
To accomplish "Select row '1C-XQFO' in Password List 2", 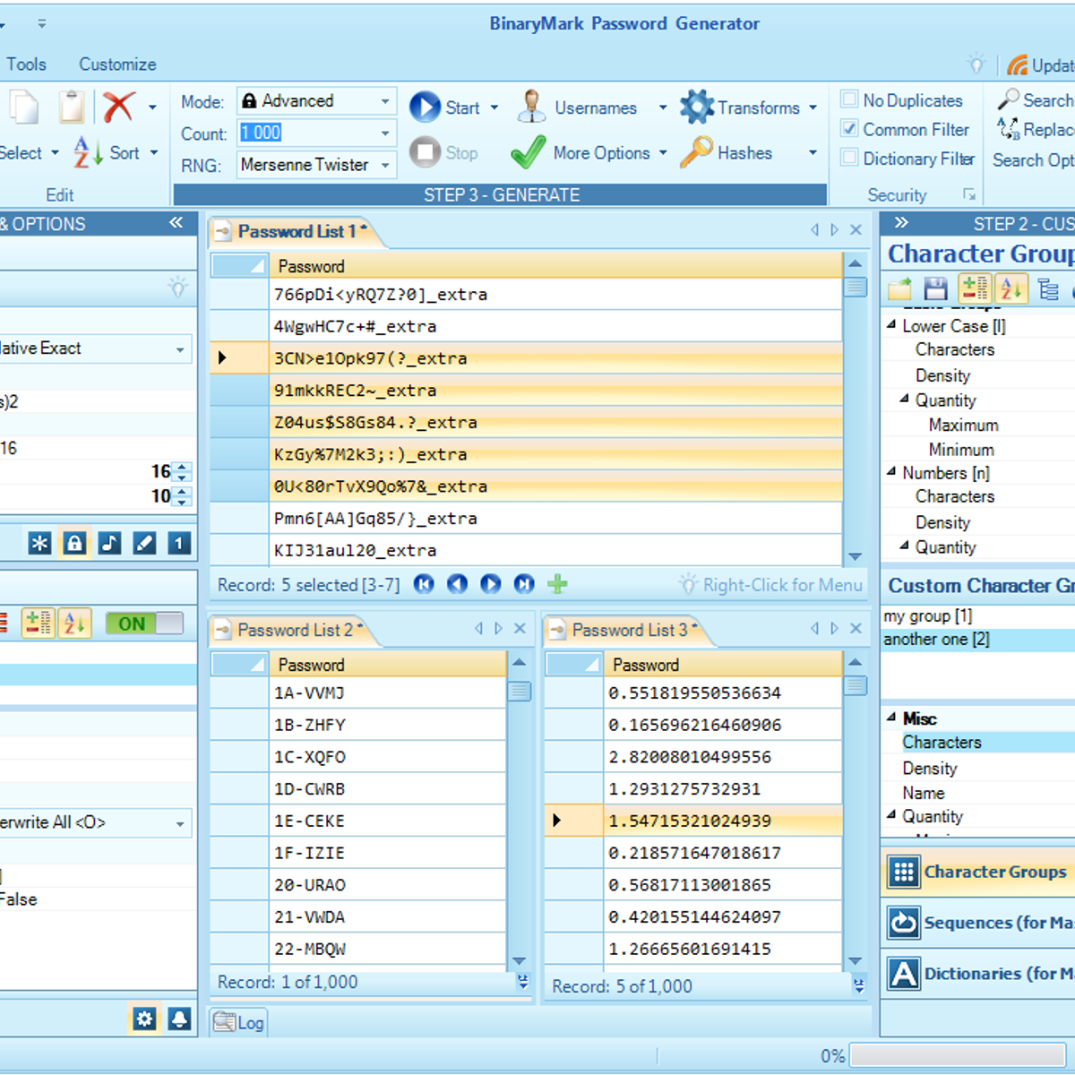I will [x=388, y=757].
